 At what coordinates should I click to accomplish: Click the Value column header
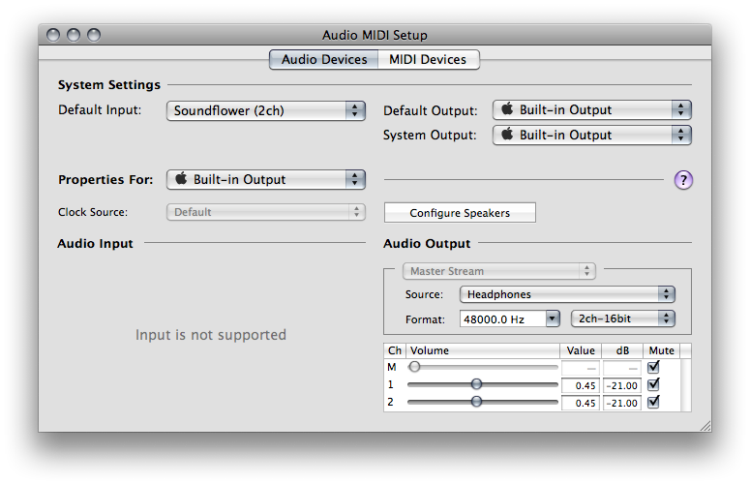click(581, 350)
